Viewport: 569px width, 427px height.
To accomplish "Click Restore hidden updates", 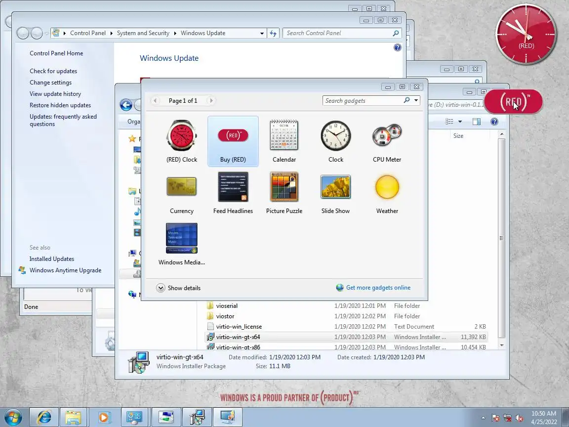I will [60, 105].
